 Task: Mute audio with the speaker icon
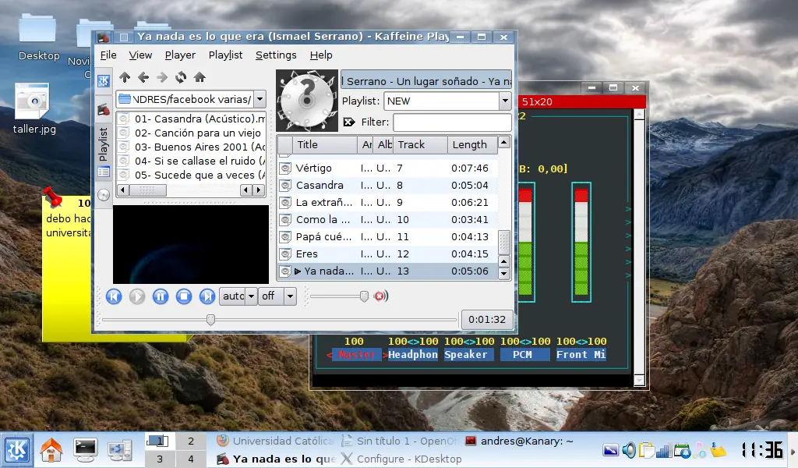pos(380,296)
